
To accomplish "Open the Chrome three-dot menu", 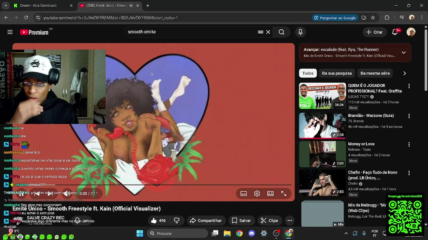I will pyautogui.click(x=421, y=18).
